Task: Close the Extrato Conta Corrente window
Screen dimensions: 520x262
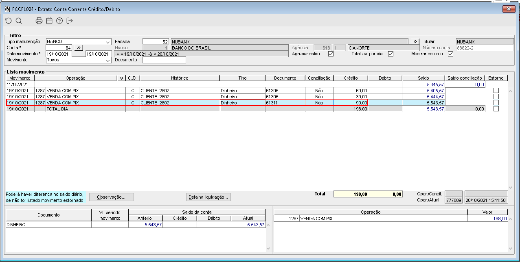Action: [x=509, y=9]
